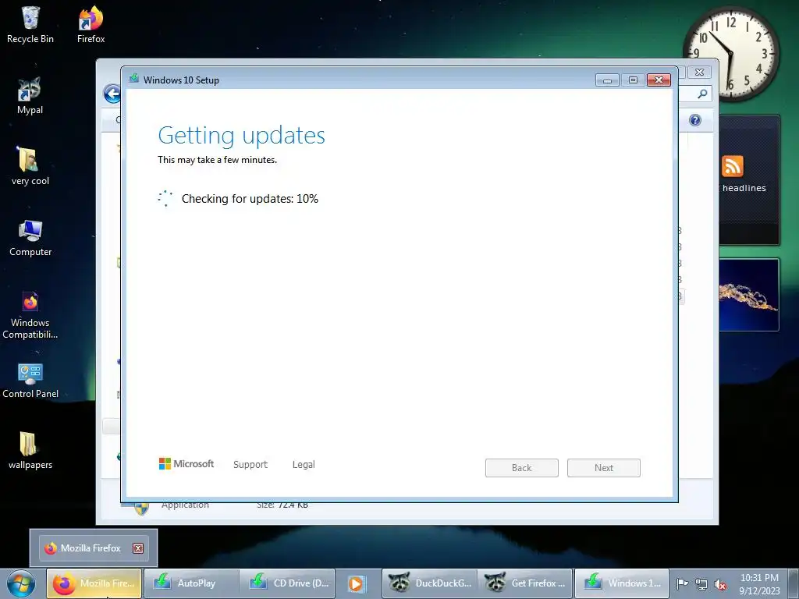Click the Next button in Setup
This screenshot has width=799, height=599.
pyautogui.click(x=604, y=468)
